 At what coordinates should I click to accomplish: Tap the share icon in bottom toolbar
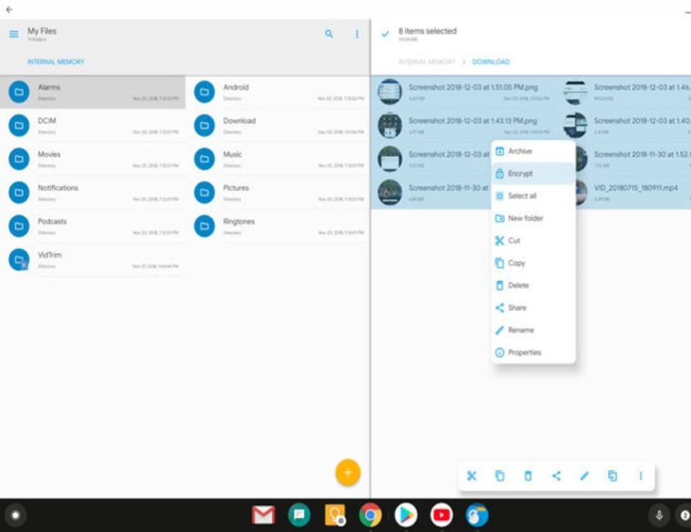(x=556, y=476)
